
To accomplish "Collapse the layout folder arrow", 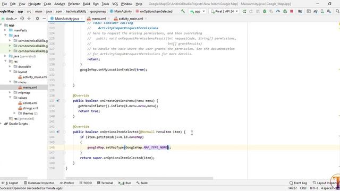I will point(10,72).
